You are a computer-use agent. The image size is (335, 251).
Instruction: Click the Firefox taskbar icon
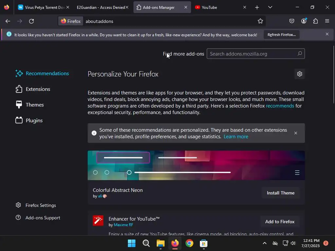(175, 243)
